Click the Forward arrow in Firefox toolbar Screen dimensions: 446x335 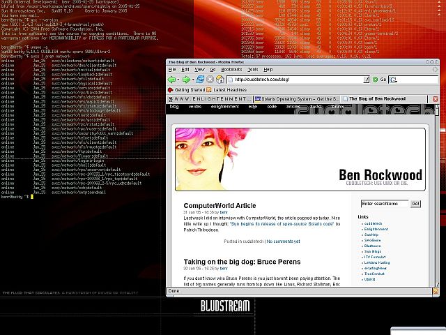pyautogui.click(x=186, y=80)
